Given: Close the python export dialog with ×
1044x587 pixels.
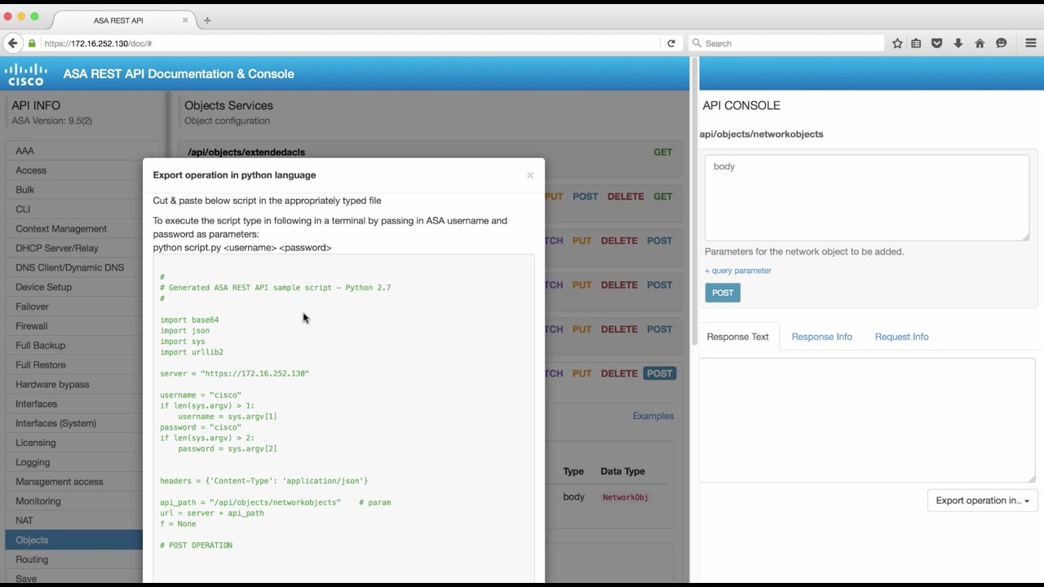Looking at the screenshot, I should [x=530, y=175].
